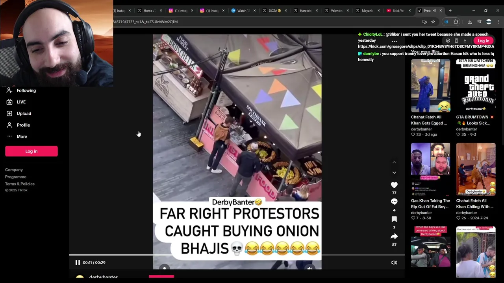Screen dimensions: 504x283
Task: Click the mute icon inside the video frame
Action: coord(310,268)
